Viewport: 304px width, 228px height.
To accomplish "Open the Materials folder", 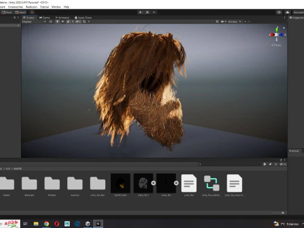I will point(29,186).
